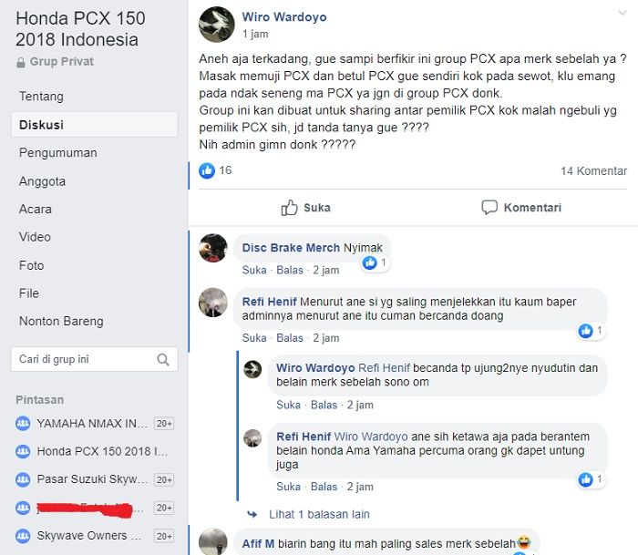Focus the 'Cari di grup ini' search field
Screen dimensions: 638x555
point(95,359)
